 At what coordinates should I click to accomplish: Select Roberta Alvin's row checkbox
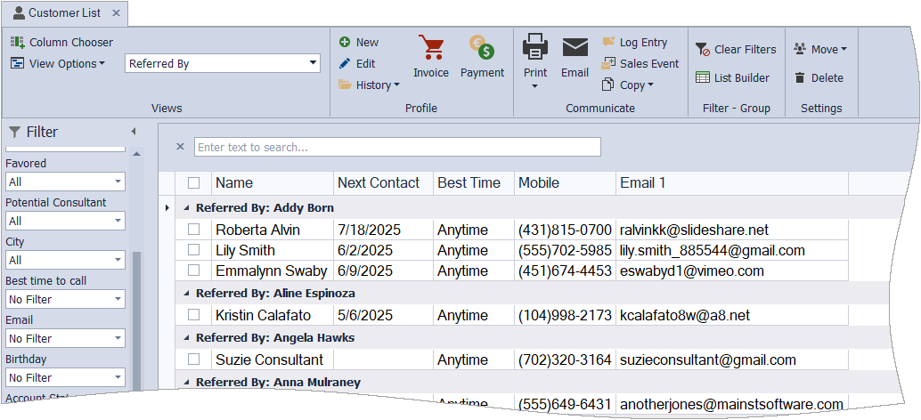click(193, 230)
